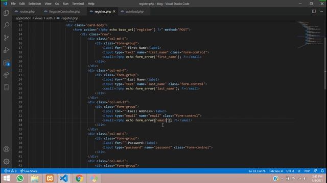Click the feedback icon in status bar
Viewport: 327px width, 183px height.
click(315, 171)
